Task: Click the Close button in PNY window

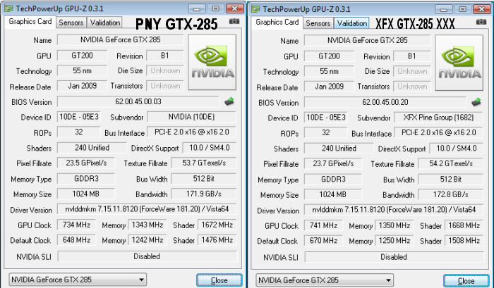Action: pyautogui.click(x=219, y=280)
